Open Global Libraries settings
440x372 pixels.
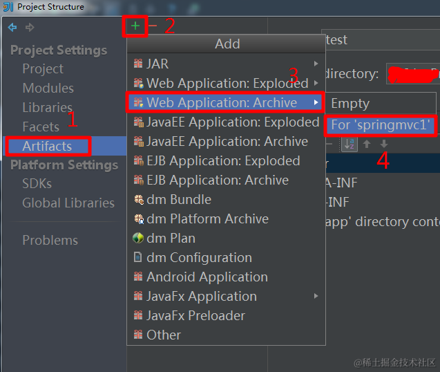(68, 203)
